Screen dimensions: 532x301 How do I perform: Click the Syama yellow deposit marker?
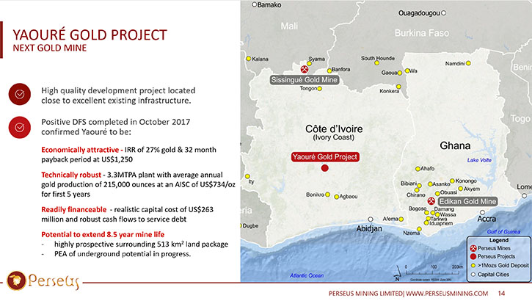(309, 63)
